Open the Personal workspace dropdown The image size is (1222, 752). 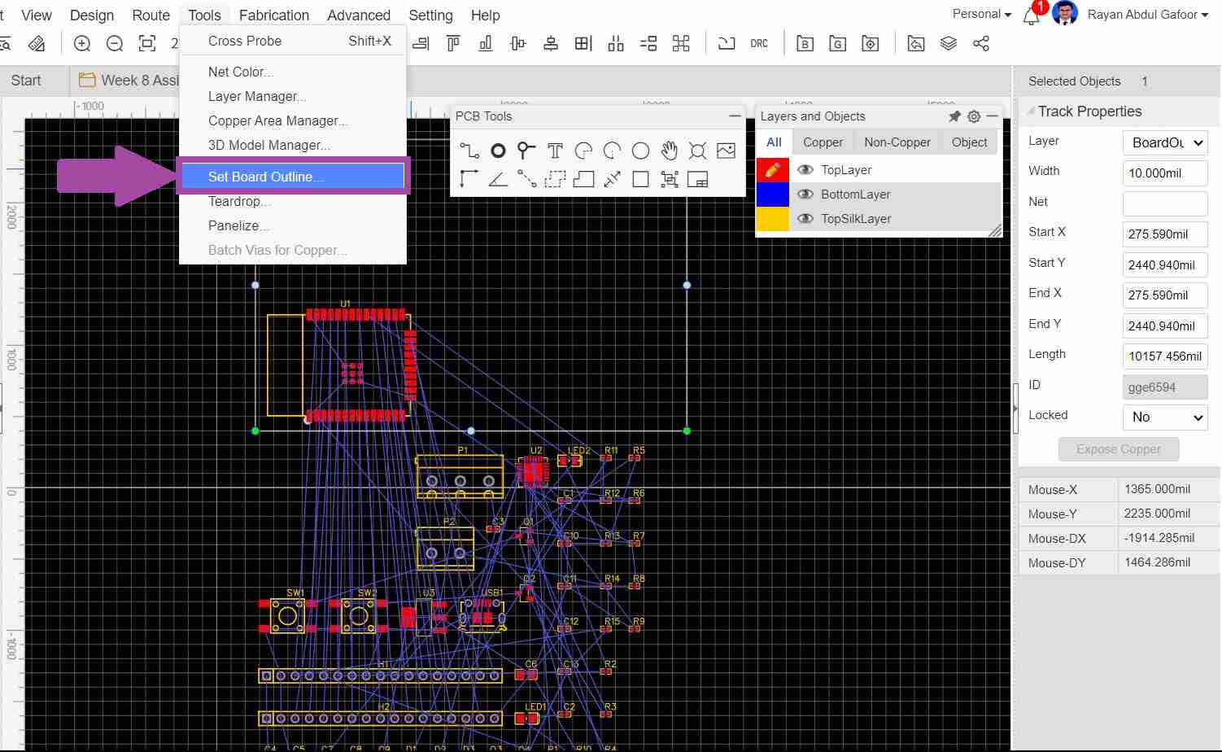981,15
